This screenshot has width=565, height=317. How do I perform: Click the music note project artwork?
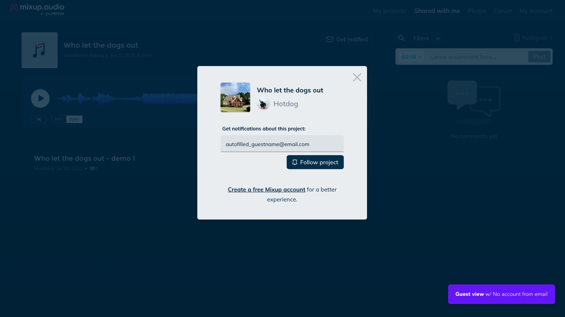pos(39,50)
